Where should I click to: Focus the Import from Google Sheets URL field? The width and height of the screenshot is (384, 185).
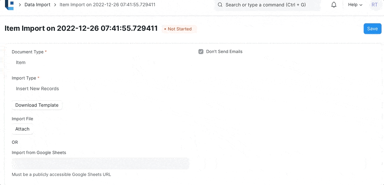pyautogui.click(x=100, y=164)
